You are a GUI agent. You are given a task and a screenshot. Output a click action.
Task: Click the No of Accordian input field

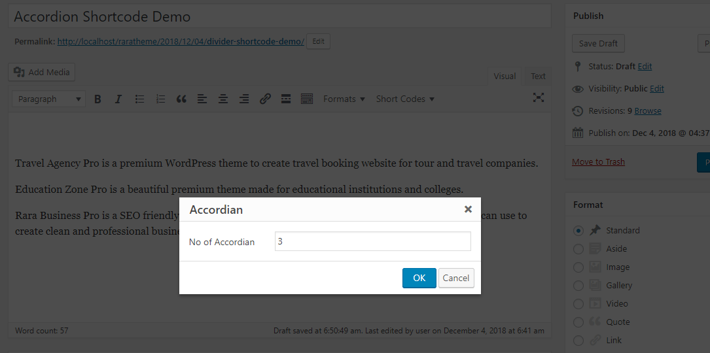pyautogui.click(x=372, y=241)
